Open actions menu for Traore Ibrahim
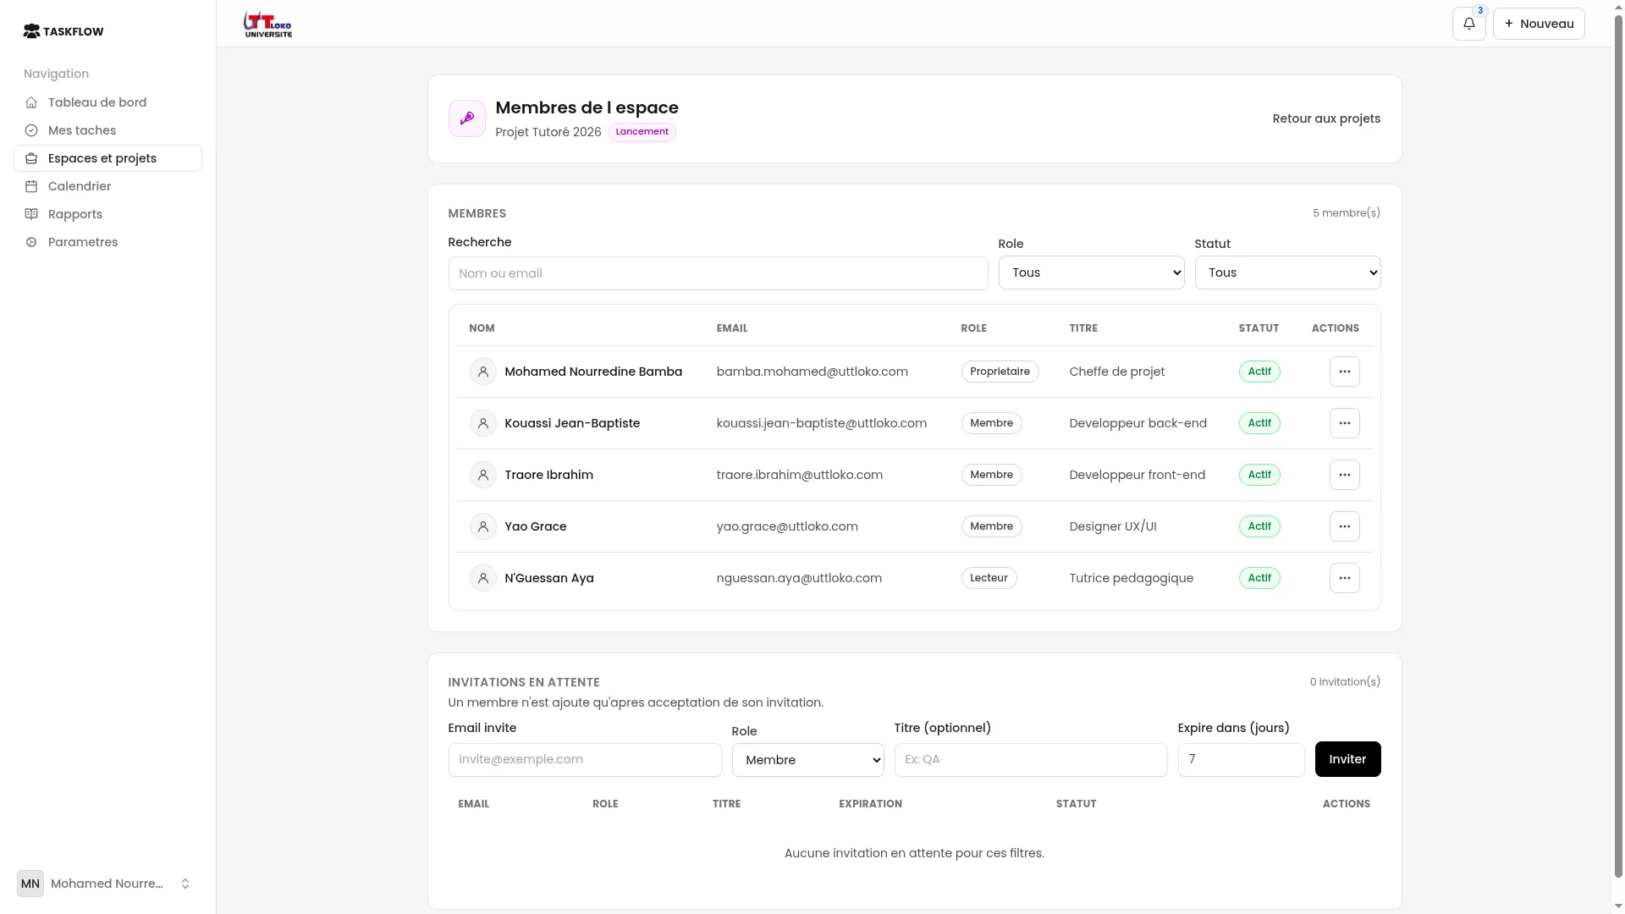The image size is (1625, 914). (x=1344, y=475)
